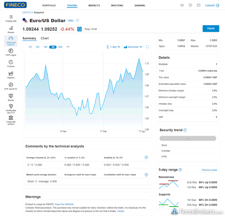Open the mail inbox icon
225x216 pixels.
[x=199, y=5]
